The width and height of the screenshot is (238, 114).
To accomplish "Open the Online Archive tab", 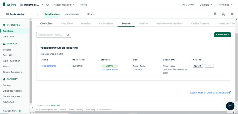I will tap(200, 24).
